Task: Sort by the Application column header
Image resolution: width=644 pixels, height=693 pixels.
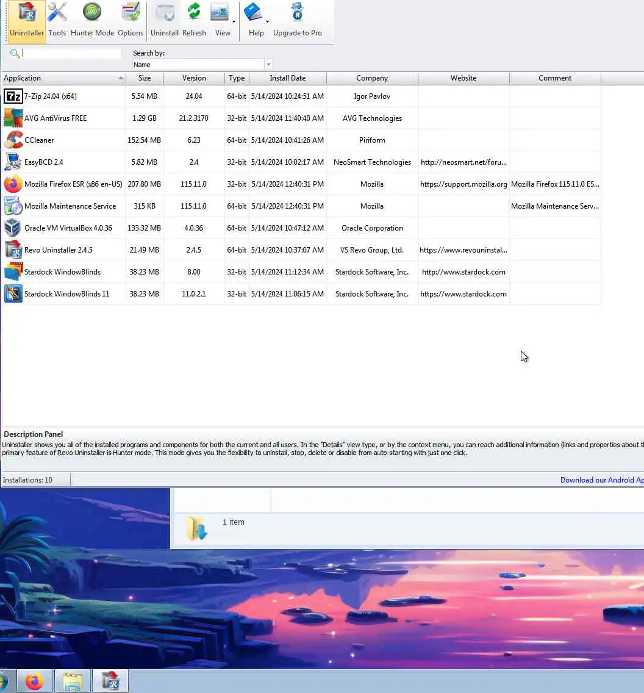Action: (x=63, y=78)
